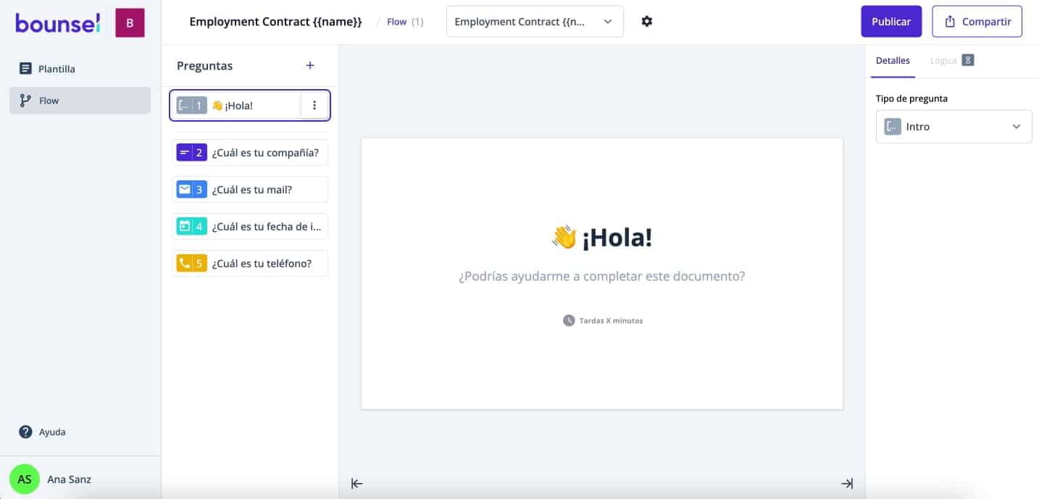Viewport: 1039px width, 499px height.
Task: Collapse right panel with arrow icon
Action: pyautogui.click(x=847, y=484)
